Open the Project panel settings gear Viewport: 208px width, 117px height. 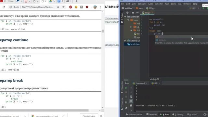tap(133, 13)
